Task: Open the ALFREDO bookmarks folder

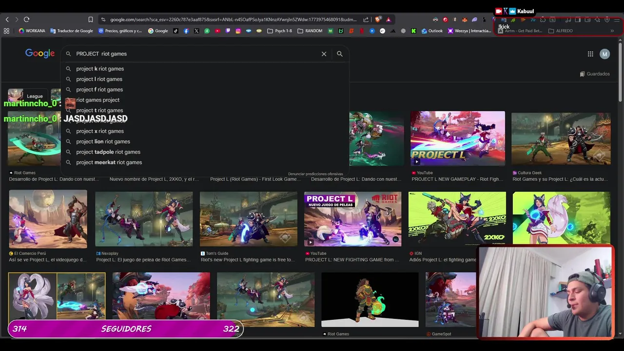Action: (561, 31)
